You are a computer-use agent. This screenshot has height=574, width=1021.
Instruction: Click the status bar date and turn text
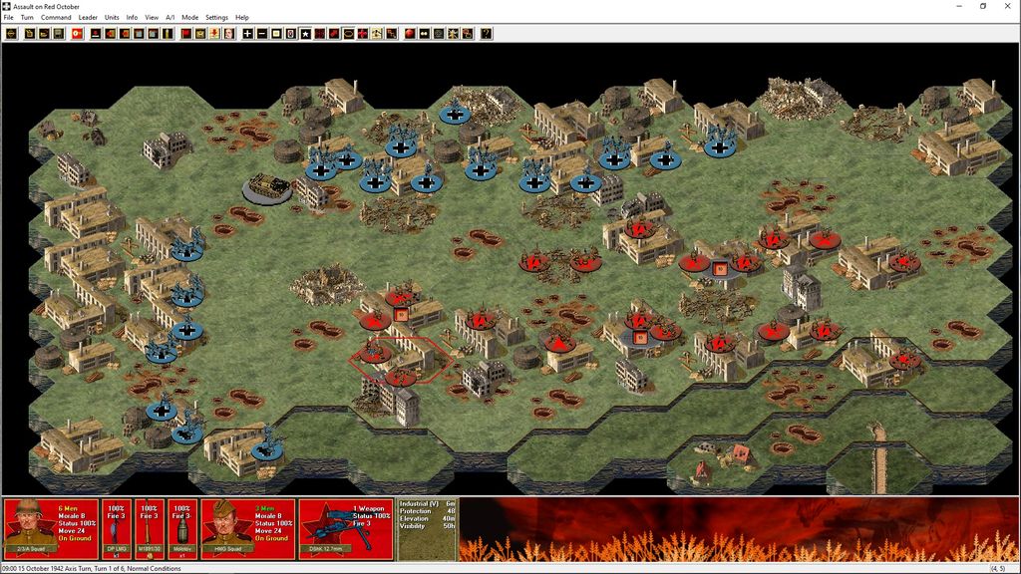91,569
